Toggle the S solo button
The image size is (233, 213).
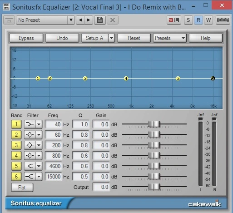[x=188, y=20]
